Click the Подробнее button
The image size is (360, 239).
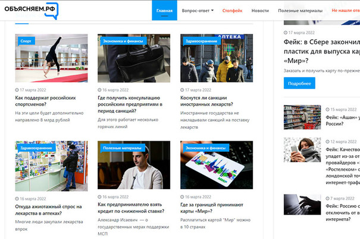[x=299, y=84]
